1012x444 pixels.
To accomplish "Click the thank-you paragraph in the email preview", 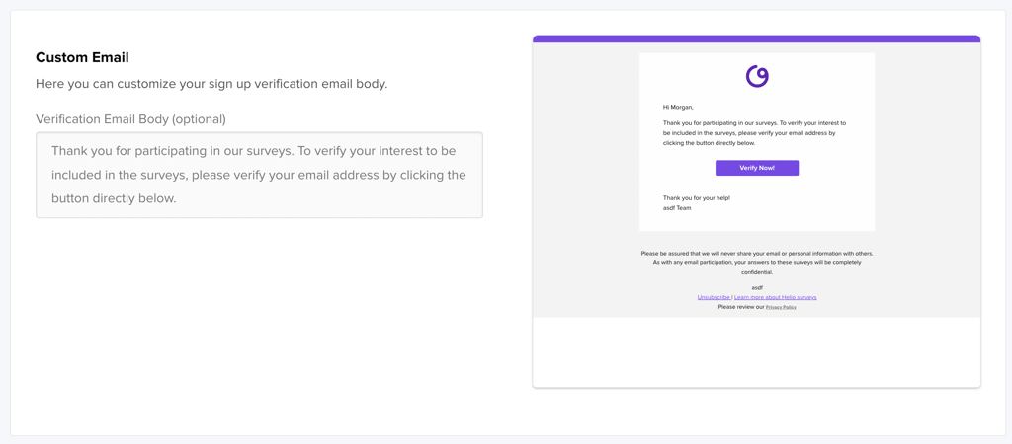I will pyautogui.click(x=754, y=133).
